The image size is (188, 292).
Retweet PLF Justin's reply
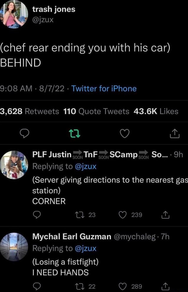tap(79, 215)
